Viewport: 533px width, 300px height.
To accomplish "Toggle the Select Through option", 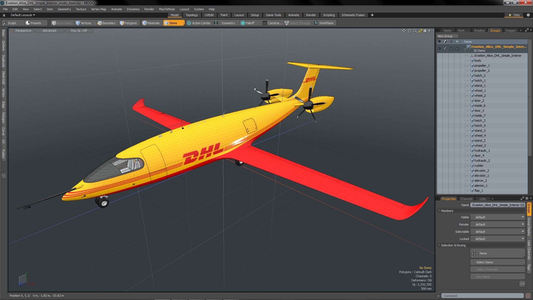I will point(297,23).
